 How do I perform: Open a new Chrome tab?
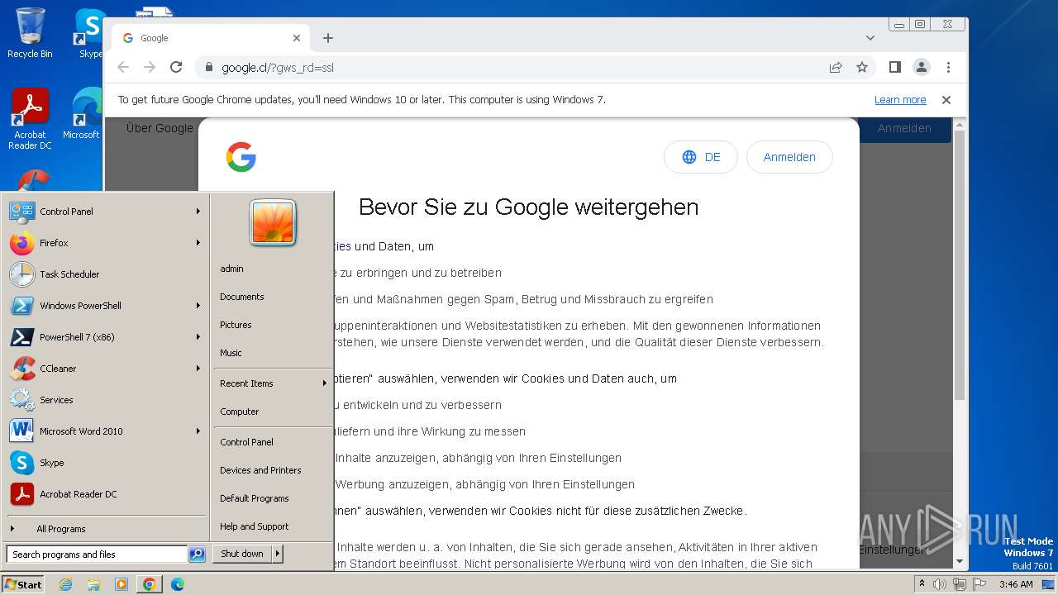pyautogui.click(x=328, y=38)
